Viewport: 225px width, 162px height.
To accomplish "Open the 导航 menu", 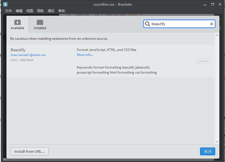I will (x=40, y=11).
